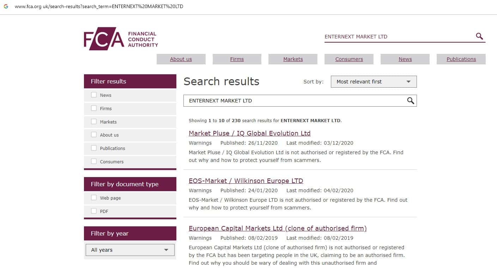Click the EOS-Market result description text
This screenshot has width=497, height=270.
coord(298,204)
